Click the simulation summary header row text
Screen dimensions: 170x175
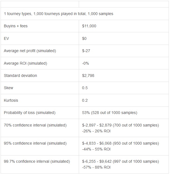(x=58, y=14)
